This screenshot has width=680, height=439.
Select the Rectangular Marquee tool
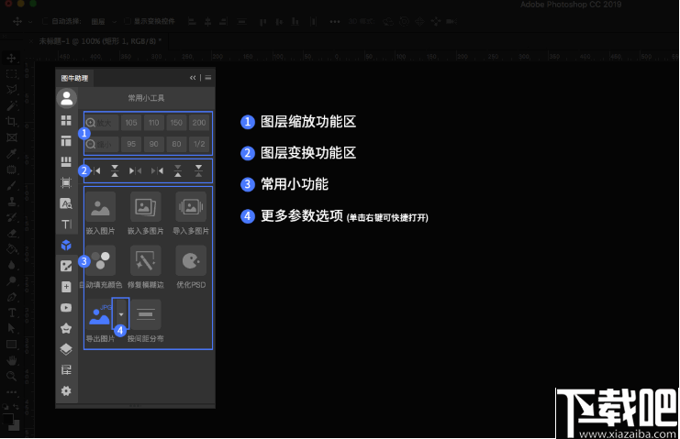(12, 74)
